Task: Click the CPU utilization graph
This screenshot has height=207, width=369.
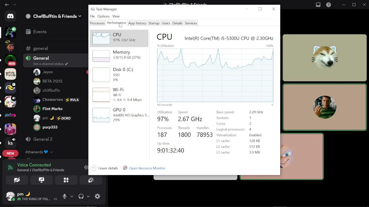Action: [x=215, y=75]
